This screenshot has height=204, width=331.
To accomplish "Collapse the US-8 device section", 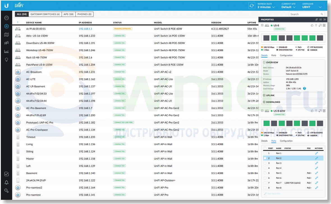I will (262, 25).
